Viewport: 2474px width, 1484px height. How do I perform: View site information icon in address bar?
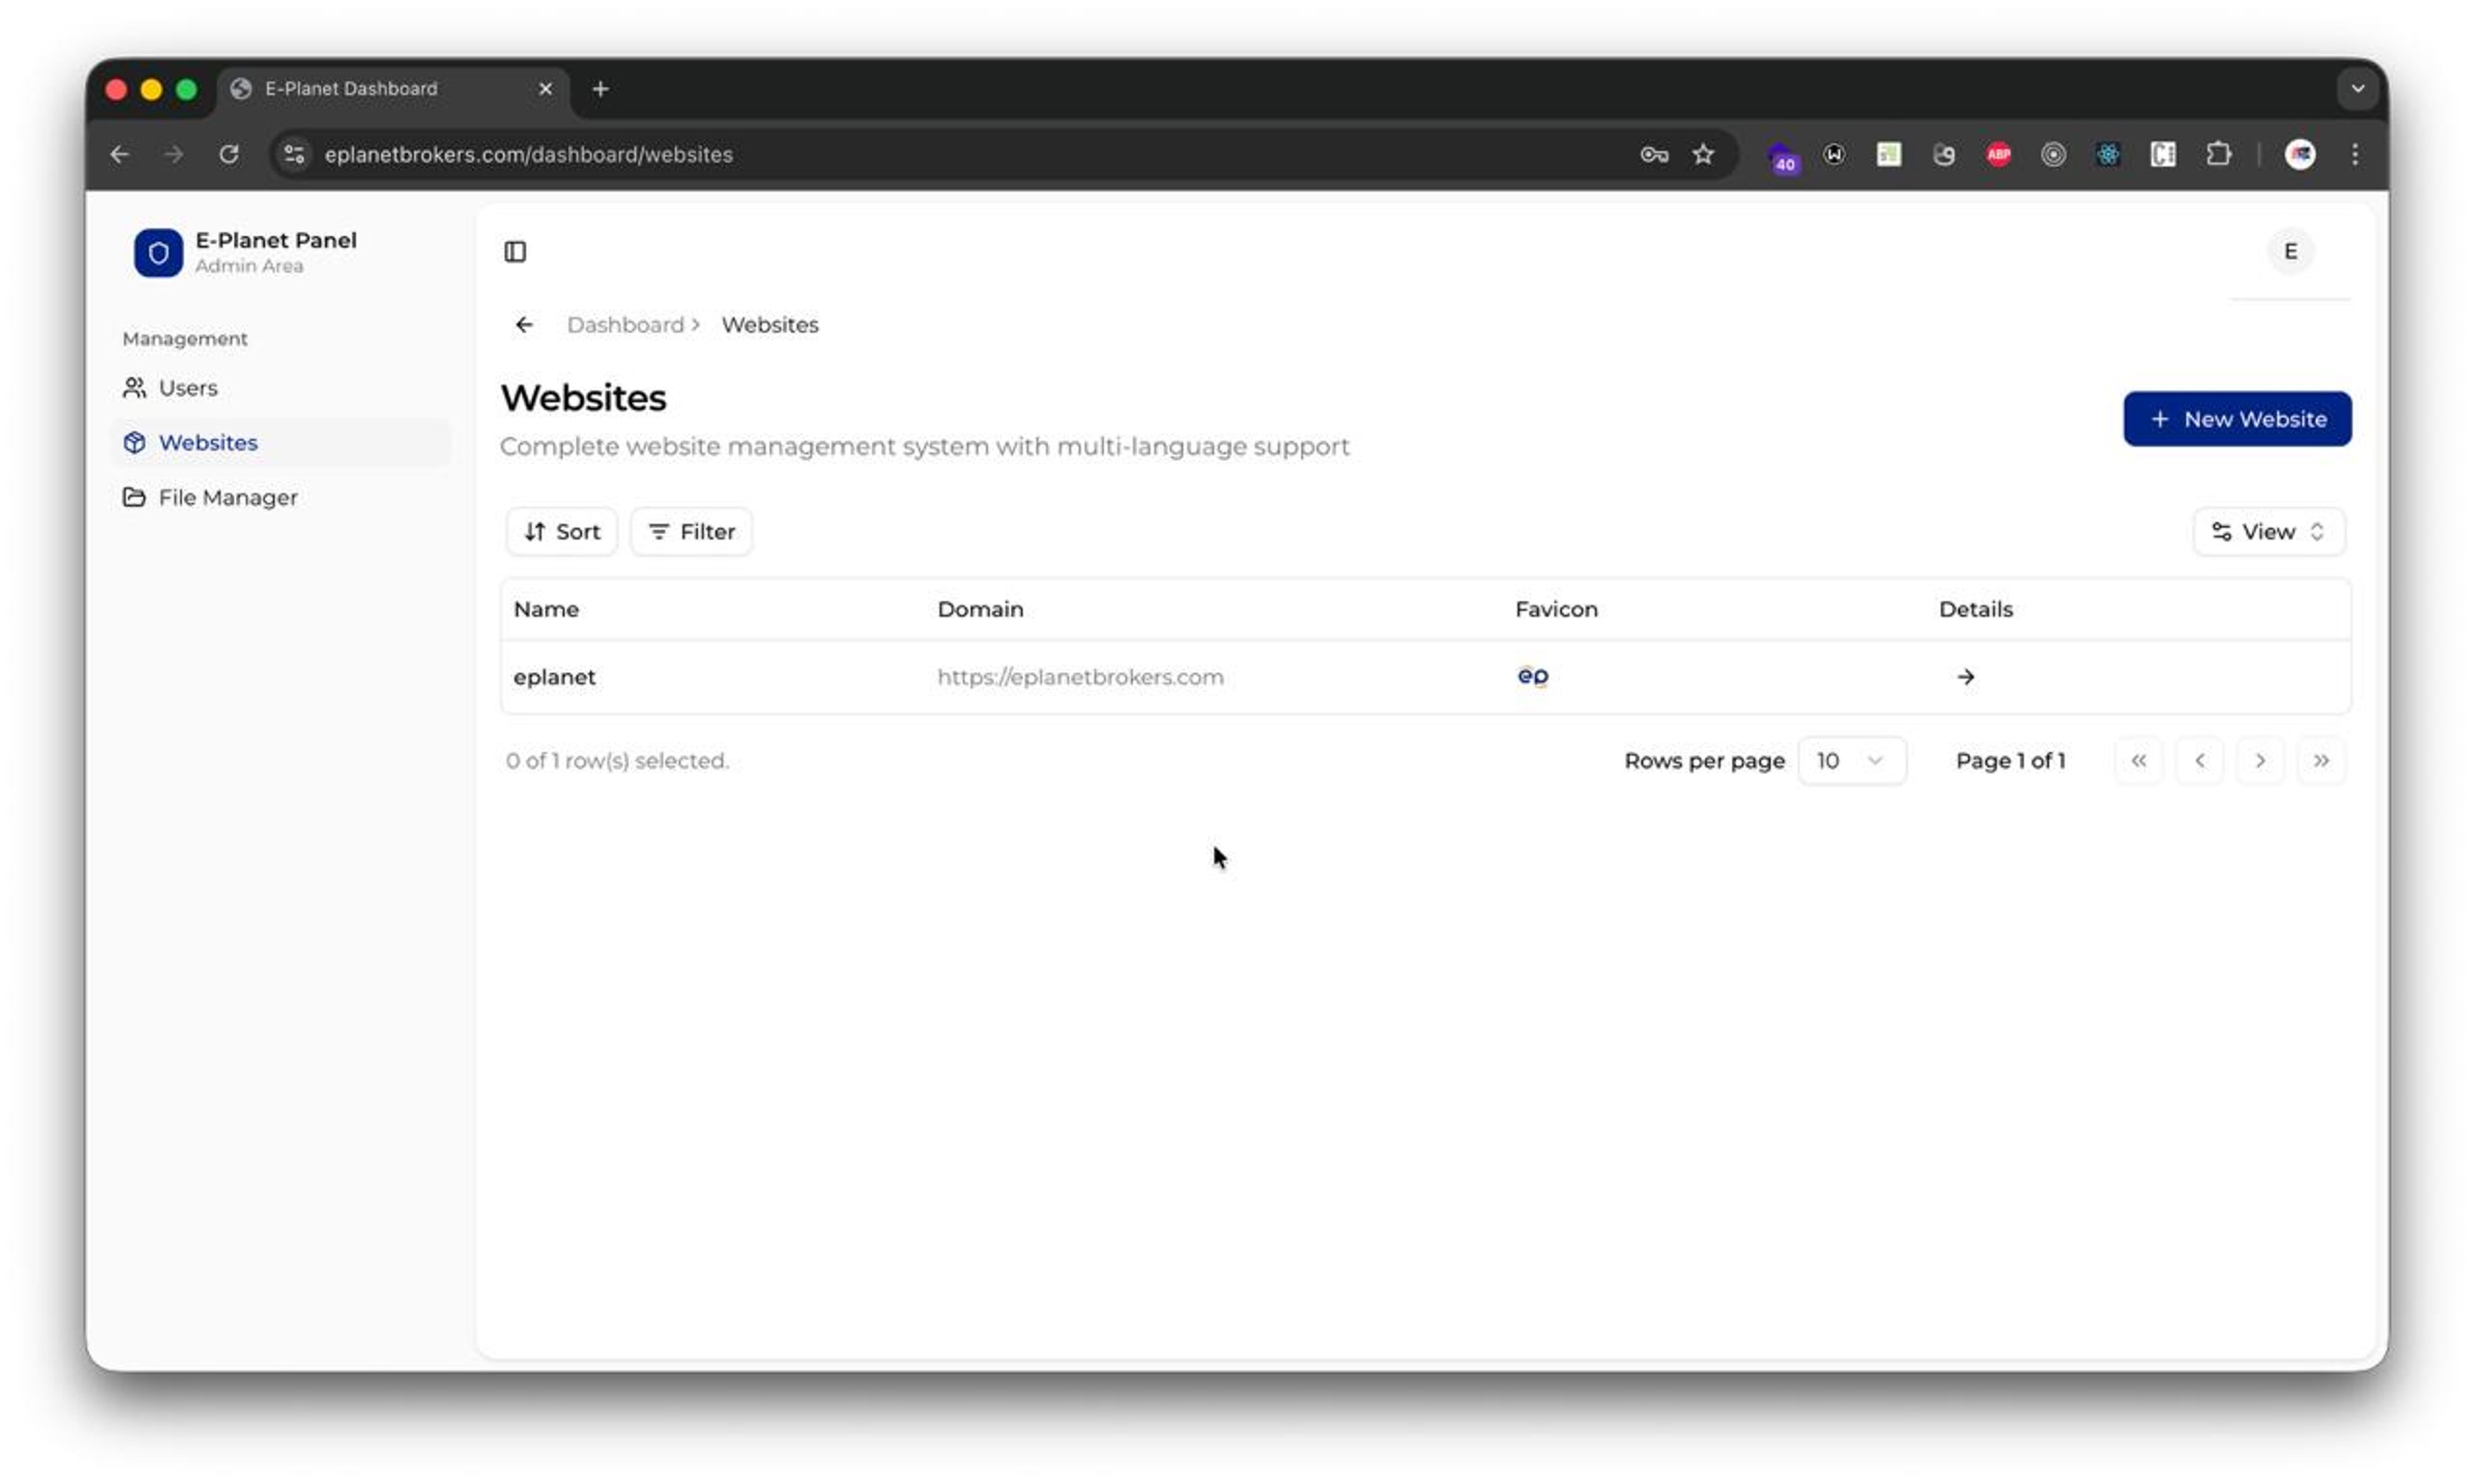(x=294, y=154)
